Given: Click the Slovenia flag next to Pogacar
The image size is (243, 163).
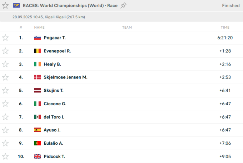Looking at the screenshot, I should (x=37, y=38).
